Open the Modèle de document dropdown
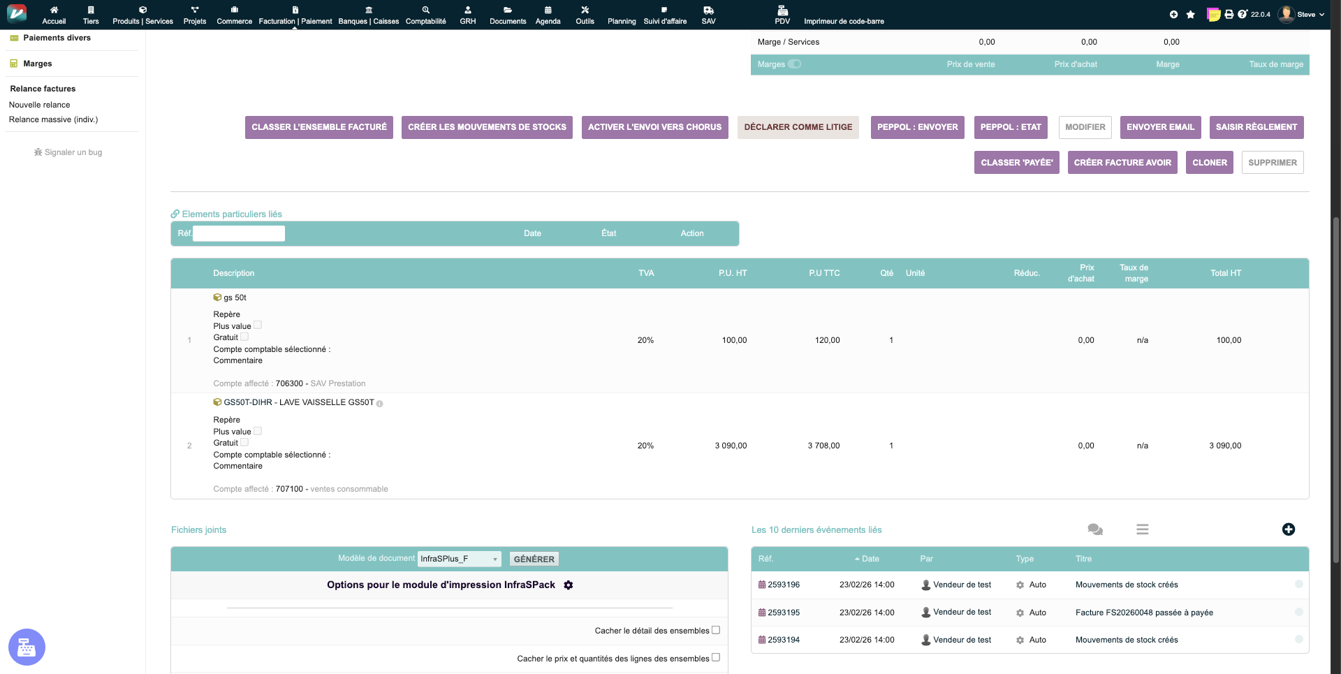This screenshot has width=1341, height=674. (459, 559)
